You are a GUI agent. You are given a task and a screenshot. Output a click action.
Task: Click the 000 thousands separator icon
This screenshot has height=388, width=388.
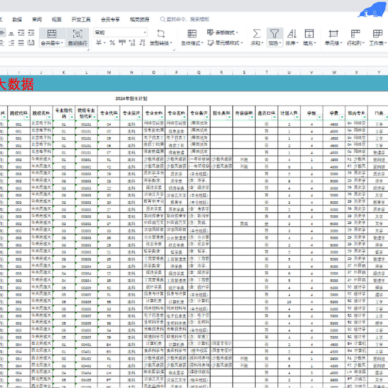click(122, 43)
